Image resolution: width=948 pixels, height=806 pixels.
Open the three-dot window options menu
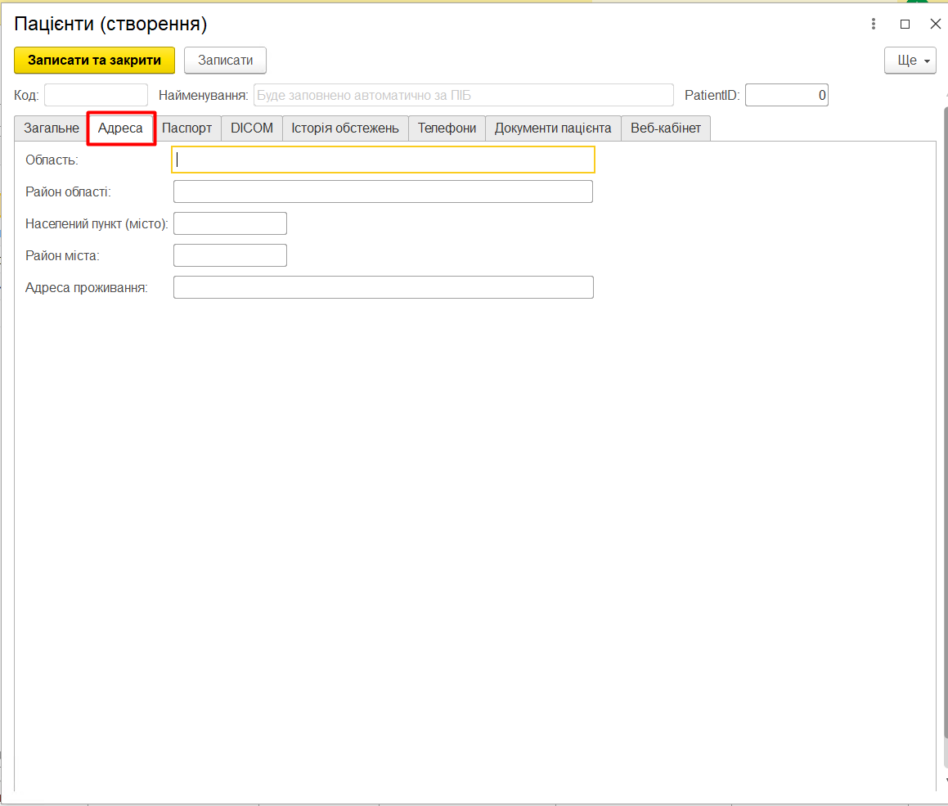coord(874,24)
